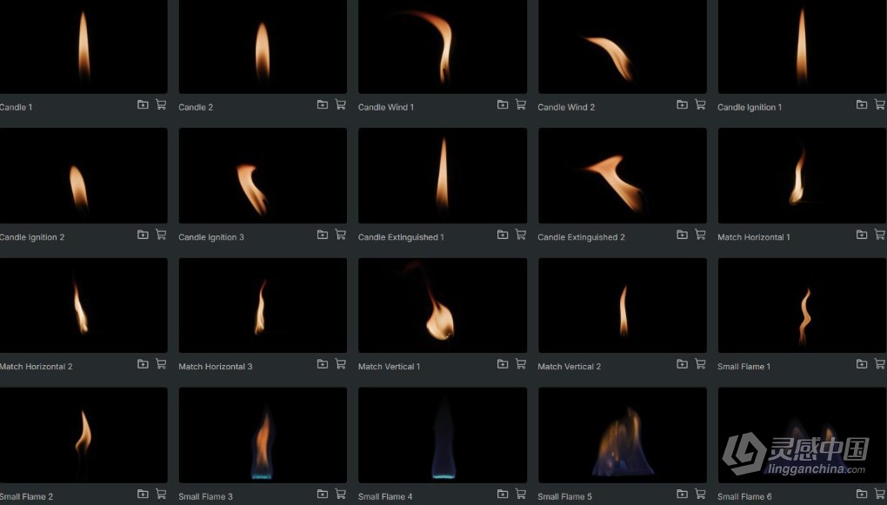Add Candle 1 to the shopping cart
887x505 pixels.
(x=161, y=104)
